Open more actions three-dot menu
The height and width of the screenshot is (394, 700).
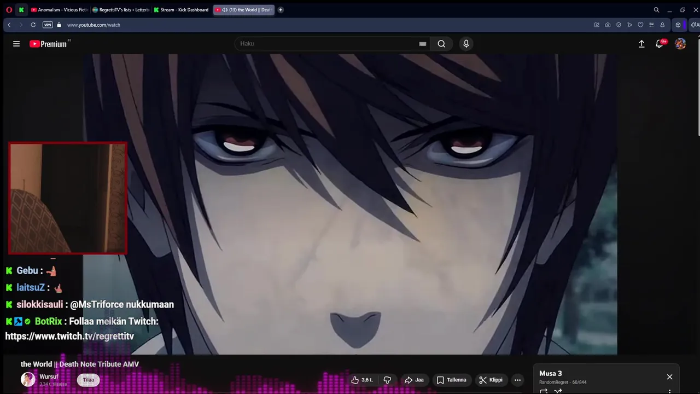pos(517,380)
